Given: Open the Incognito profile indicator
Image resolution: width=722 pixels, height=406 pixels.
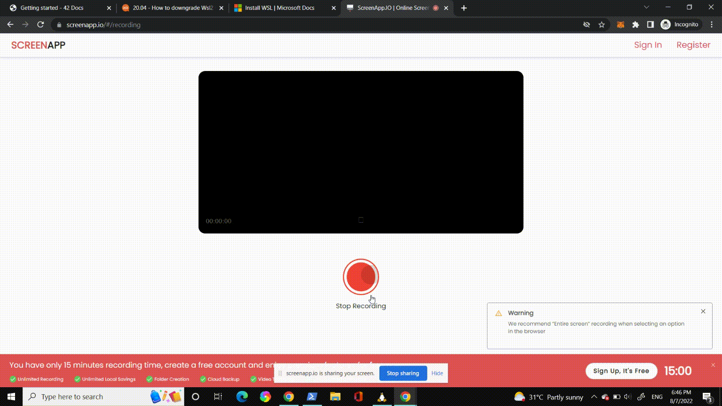Looking at the screenshot, I should [680, 25].
